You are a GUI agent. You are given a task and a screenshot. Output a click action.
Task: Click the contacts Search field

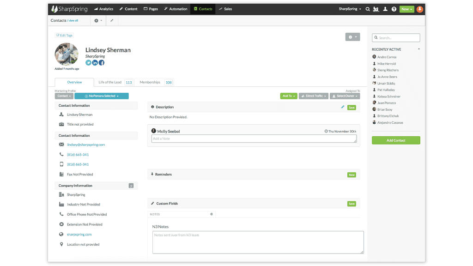pyautogui.click(x=396, y=38)
